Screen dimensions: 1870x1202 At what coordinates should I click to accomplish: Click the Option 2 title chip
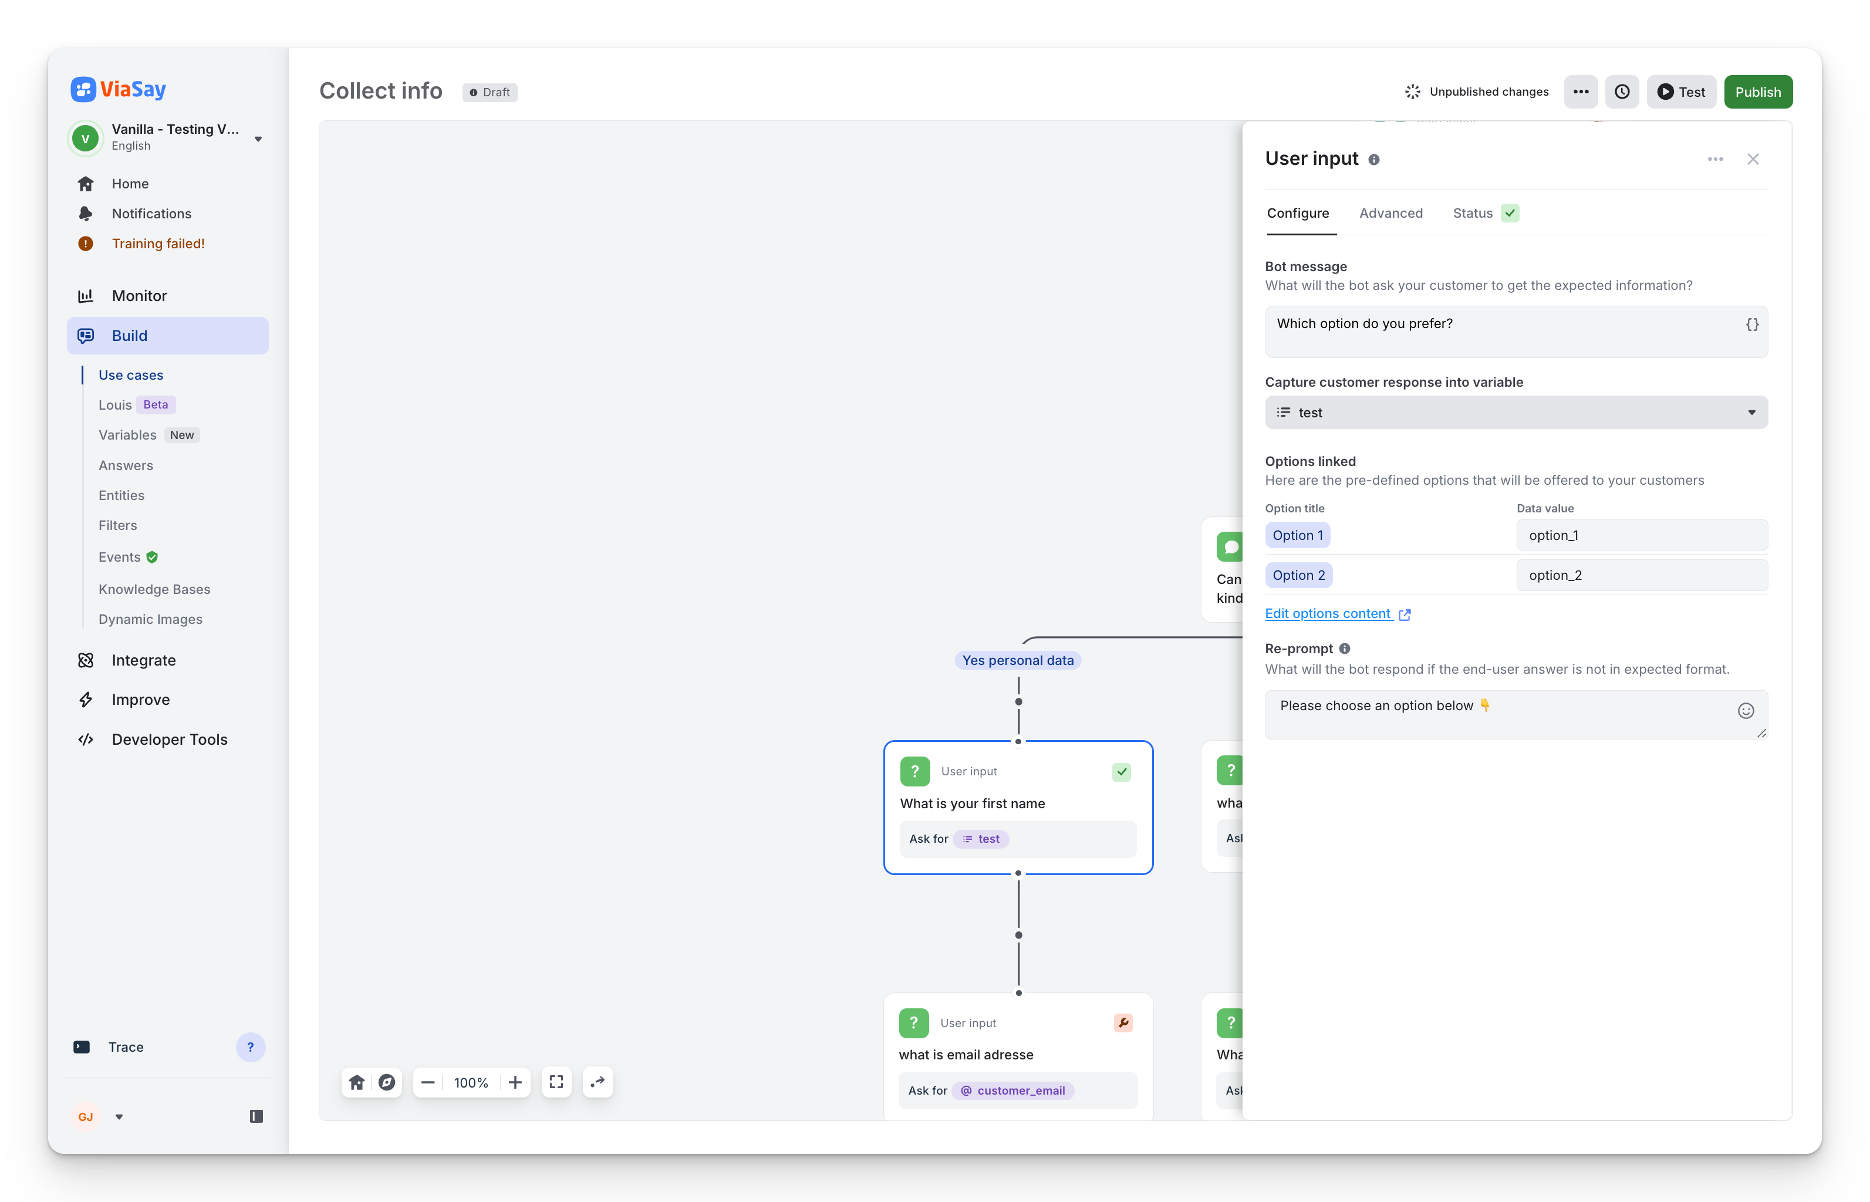click(x=1299, y=575)
